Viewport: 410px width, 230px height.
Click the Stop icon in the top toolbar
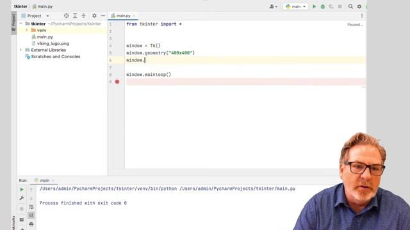[x=340, y=6]
